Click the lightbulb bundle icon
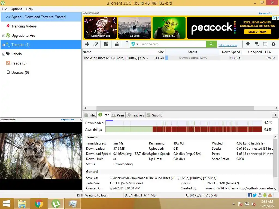This screenshot has width=279, height=209. 248,44
